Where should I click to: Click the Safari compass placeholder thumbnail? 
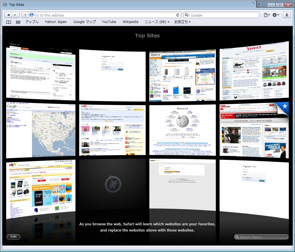pos(112,184)
